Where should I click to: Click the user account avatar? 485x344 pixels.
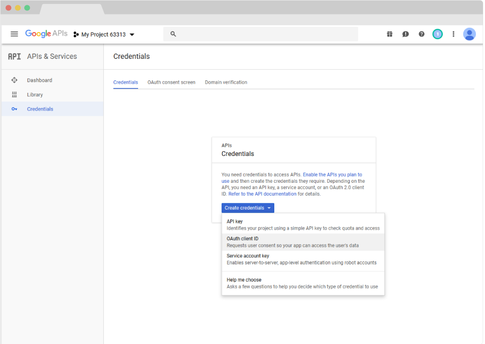point(469,34)
